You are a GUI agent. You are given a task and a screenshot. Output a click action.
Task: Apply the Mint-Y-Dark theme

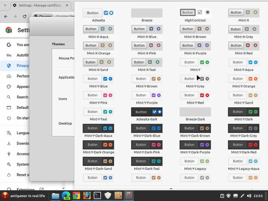pos(244,114)
